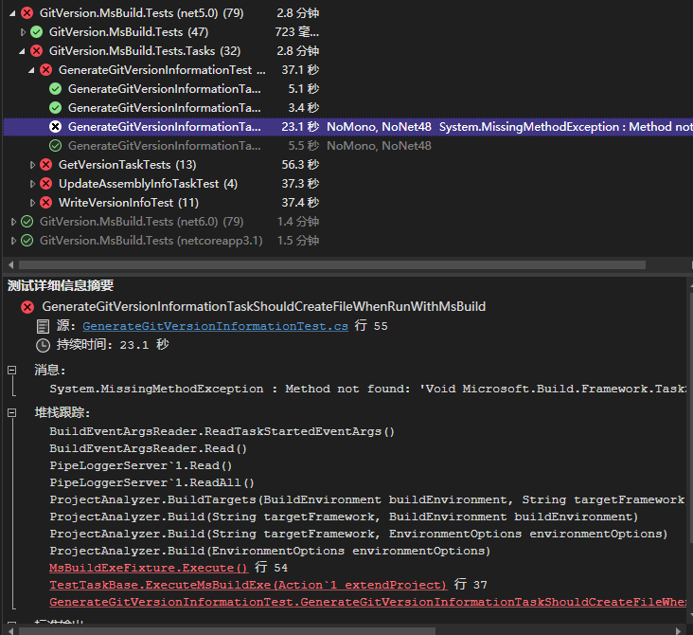
Task: Collapse GenerateGitVersionInformationTest node arrow
Action: 31,70
